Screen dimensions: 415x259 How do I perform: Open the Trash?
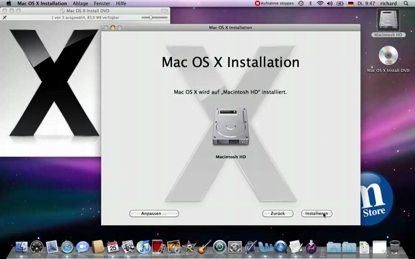point(394,247)
